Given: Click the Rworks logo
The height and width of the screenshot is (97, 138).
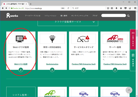Looking at the screenshot, I should (12, 15).
